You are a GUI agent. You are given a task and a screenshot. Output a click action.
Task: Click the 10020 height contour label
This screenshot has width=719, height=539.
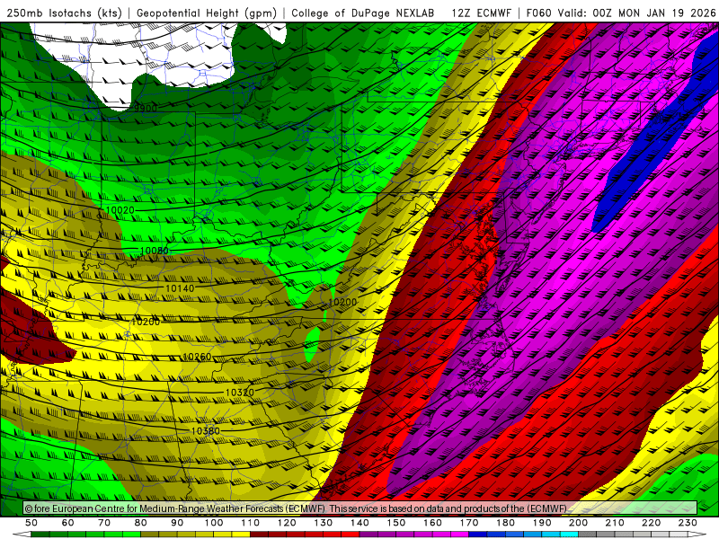120,210
